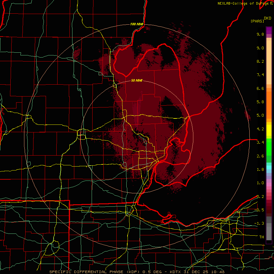Screen dimensions: 274x274
Task: Click the KDTX 31 DEC 25 10:48 timestamp
Action: click(x=197, y=272)
